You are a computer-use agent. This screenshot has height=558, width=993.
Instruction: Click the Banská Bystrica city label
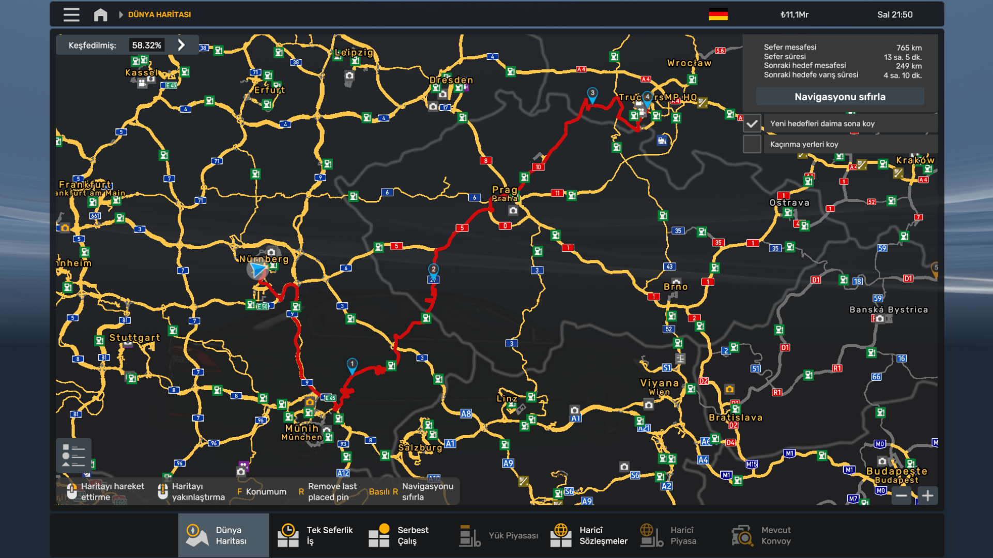[x=889, y=309]
